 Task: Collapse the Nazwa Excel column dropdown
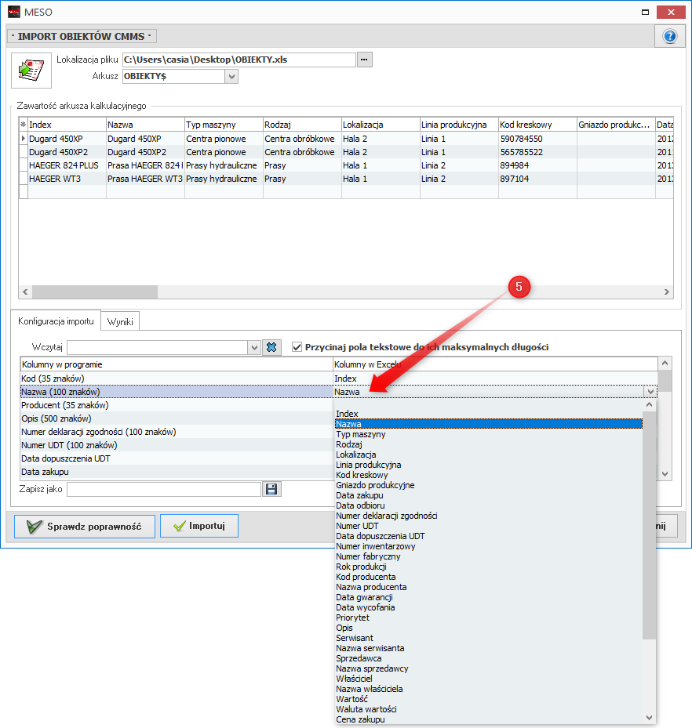tap(650, 392)
